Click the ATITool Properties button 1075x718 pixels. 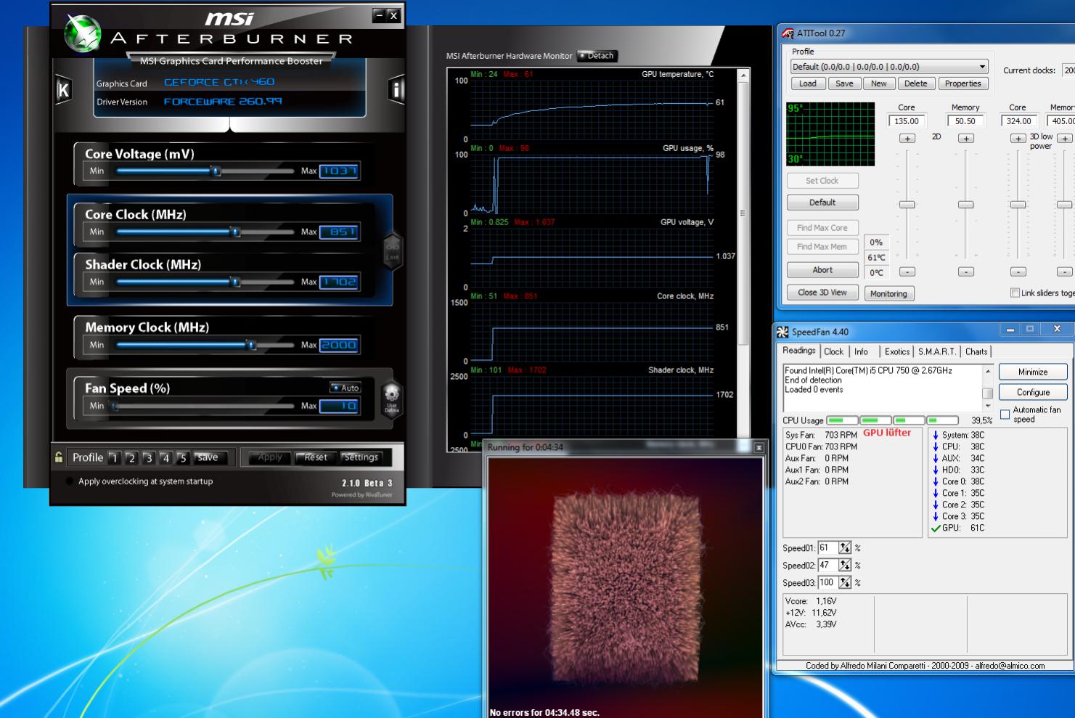tap(962, 83)
